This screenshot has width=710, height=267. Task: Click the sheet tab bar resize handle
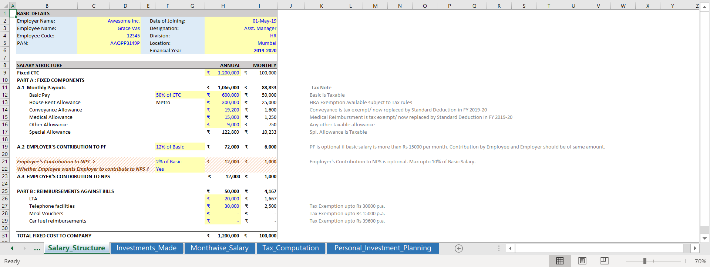tap(499, 248)
